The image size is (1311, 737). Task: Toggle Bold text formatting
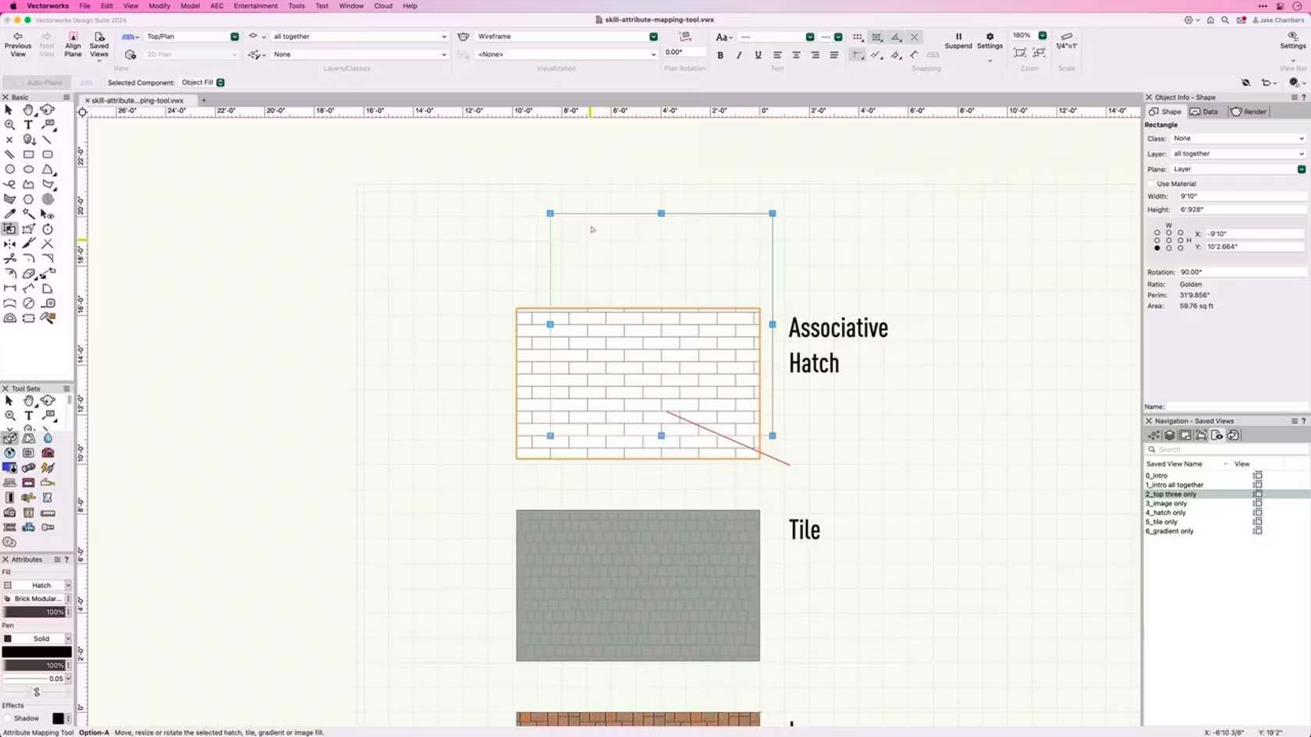(720, 55)
